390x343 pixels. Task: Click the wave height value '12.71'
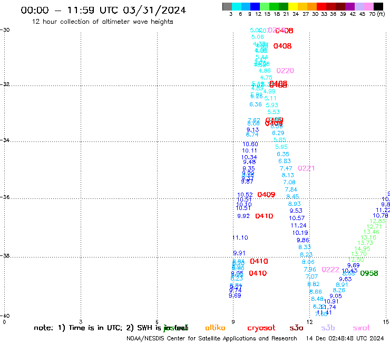click(x=374, y=226)
